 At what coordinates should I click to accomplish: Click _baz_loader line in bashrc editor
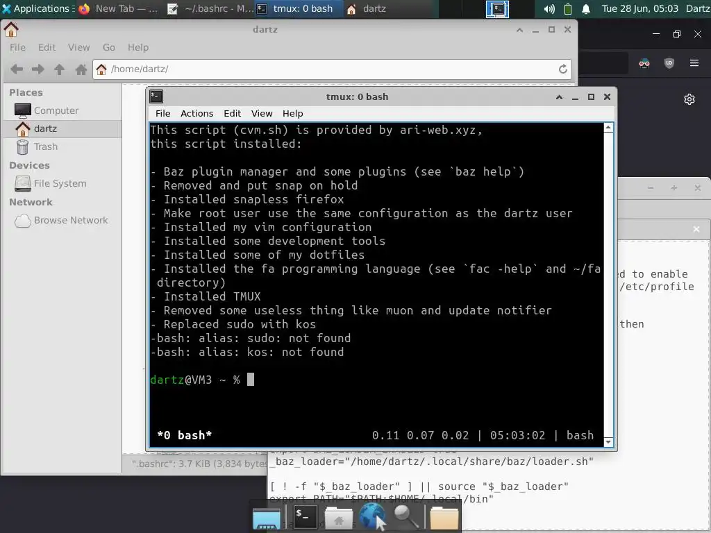(x=431, y=462)
